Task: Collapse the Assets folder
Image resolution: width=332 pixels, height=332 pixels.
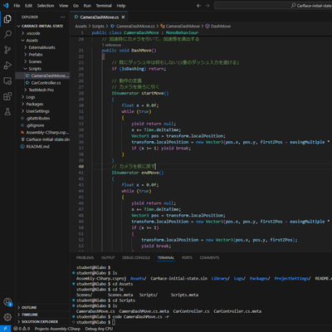Action: click(x=42, y=41)
